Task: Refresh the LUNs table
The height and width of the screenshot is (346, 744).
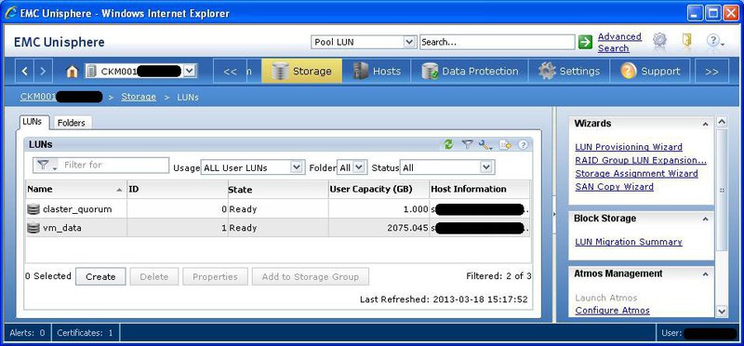Action: click(x=448, y=145)
